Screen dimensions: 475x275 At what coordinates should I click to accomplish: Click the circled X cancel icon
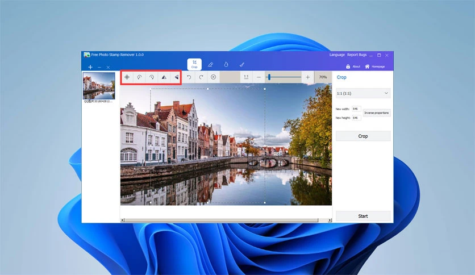click(213, 77)
